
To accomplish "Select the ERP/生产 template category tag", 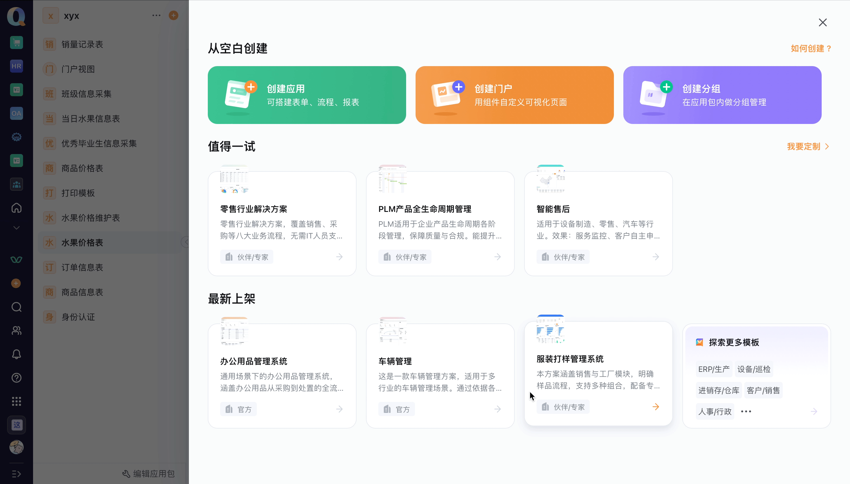I will click(714, 369).
